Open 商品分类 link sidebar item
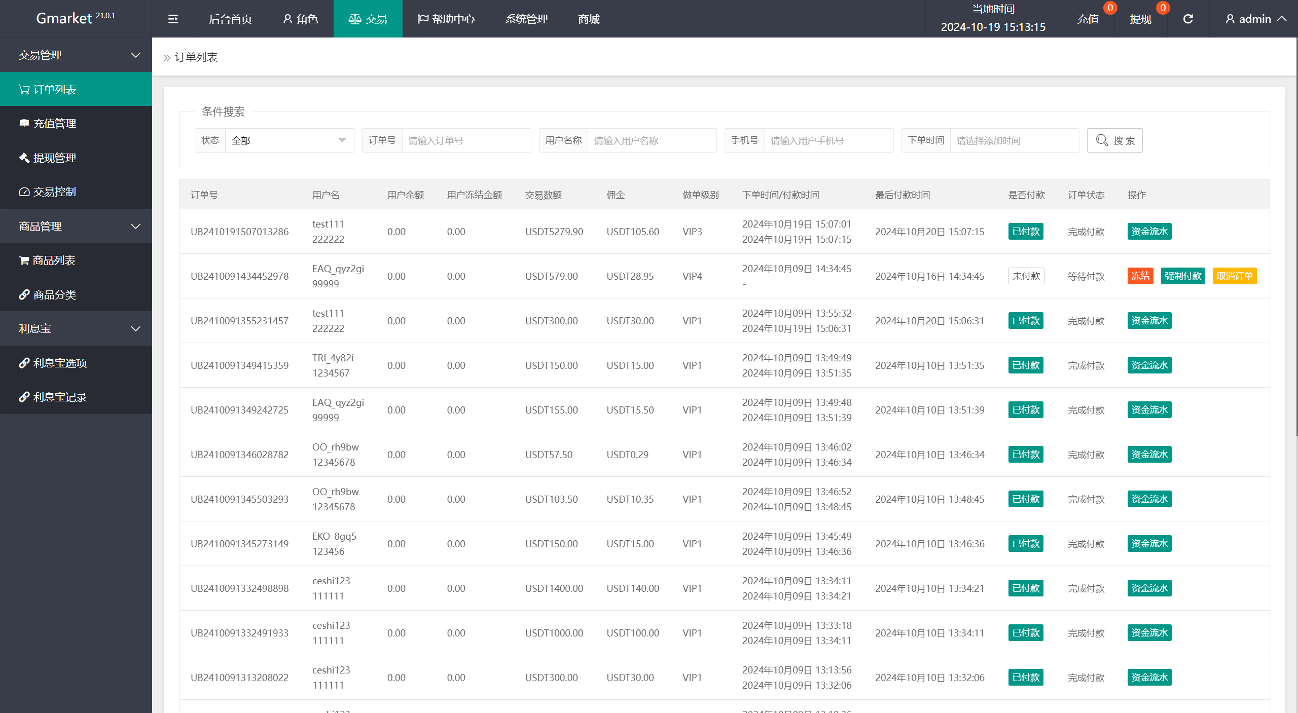Viewport: 1298px width, 713px height. [54, 294]
